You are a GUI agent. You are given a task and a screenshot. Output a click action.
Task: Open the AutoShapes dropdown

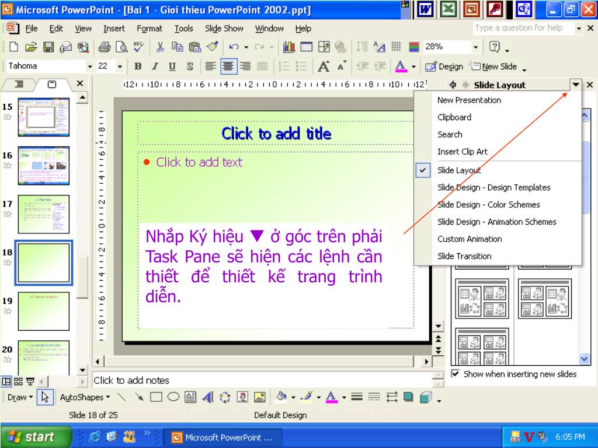tap(85, 397)
